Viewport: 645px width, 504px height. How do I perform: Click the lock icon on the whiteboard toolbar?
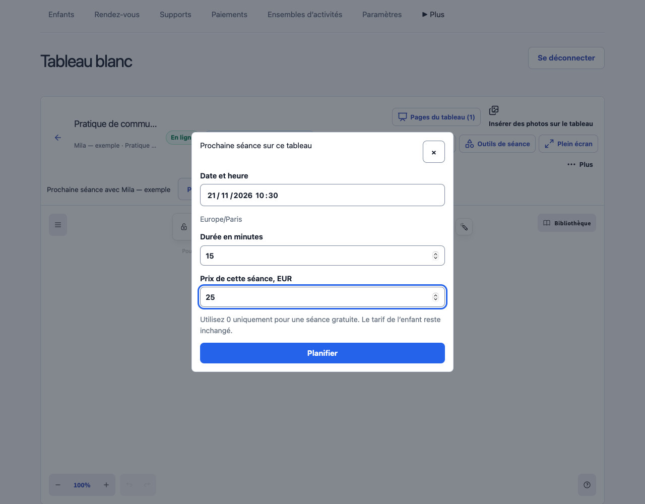tap(184, 227)
